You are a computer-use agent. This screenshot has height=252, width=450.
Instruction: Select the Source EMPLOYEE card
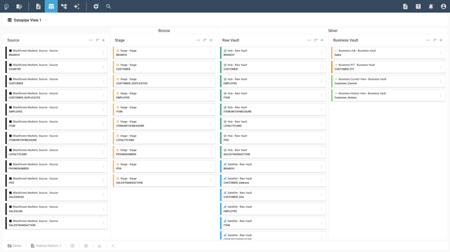[57, 109]
